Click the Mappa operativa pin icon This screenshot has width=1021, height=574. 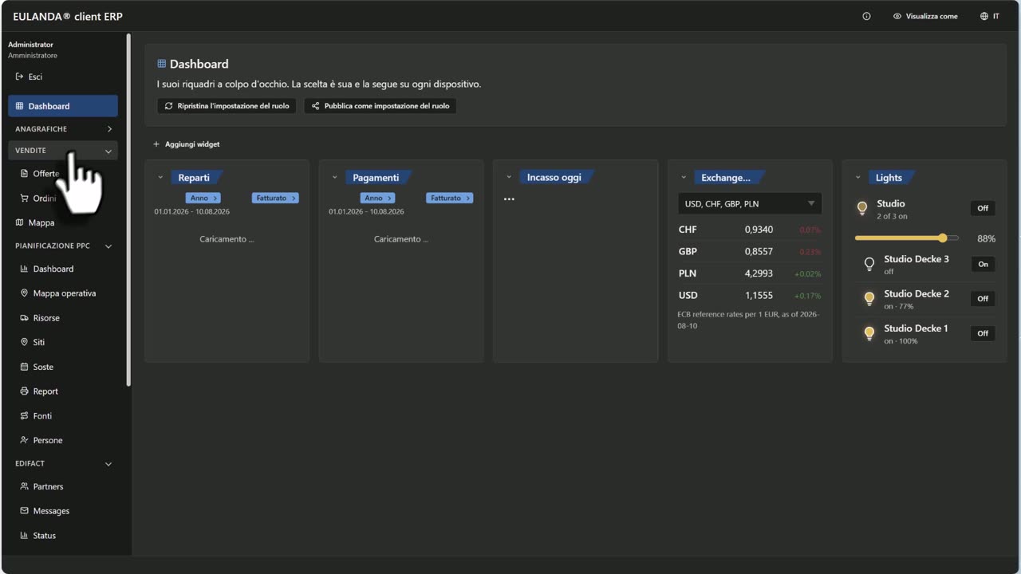pyautogui.click(x=25, y=293)
